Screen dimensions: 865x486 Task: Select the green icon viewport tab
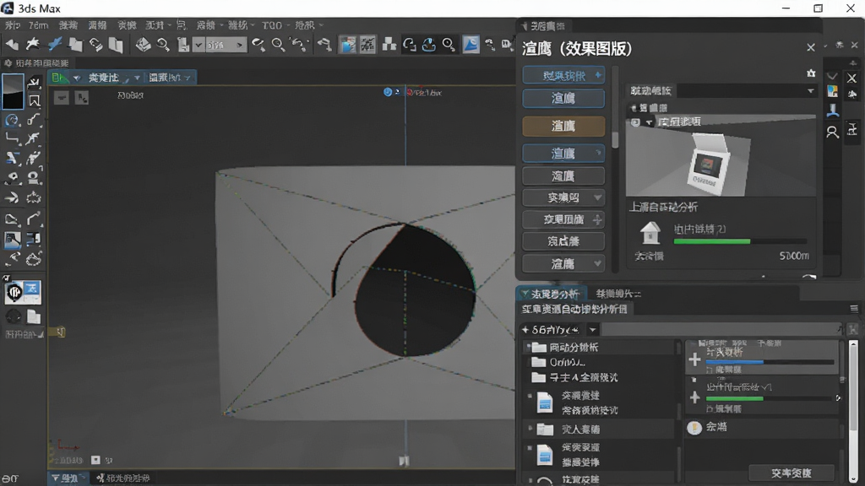pos(58,78)
